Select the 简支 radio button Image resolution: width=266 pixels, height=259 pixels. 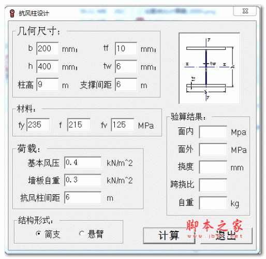(38, 234)
